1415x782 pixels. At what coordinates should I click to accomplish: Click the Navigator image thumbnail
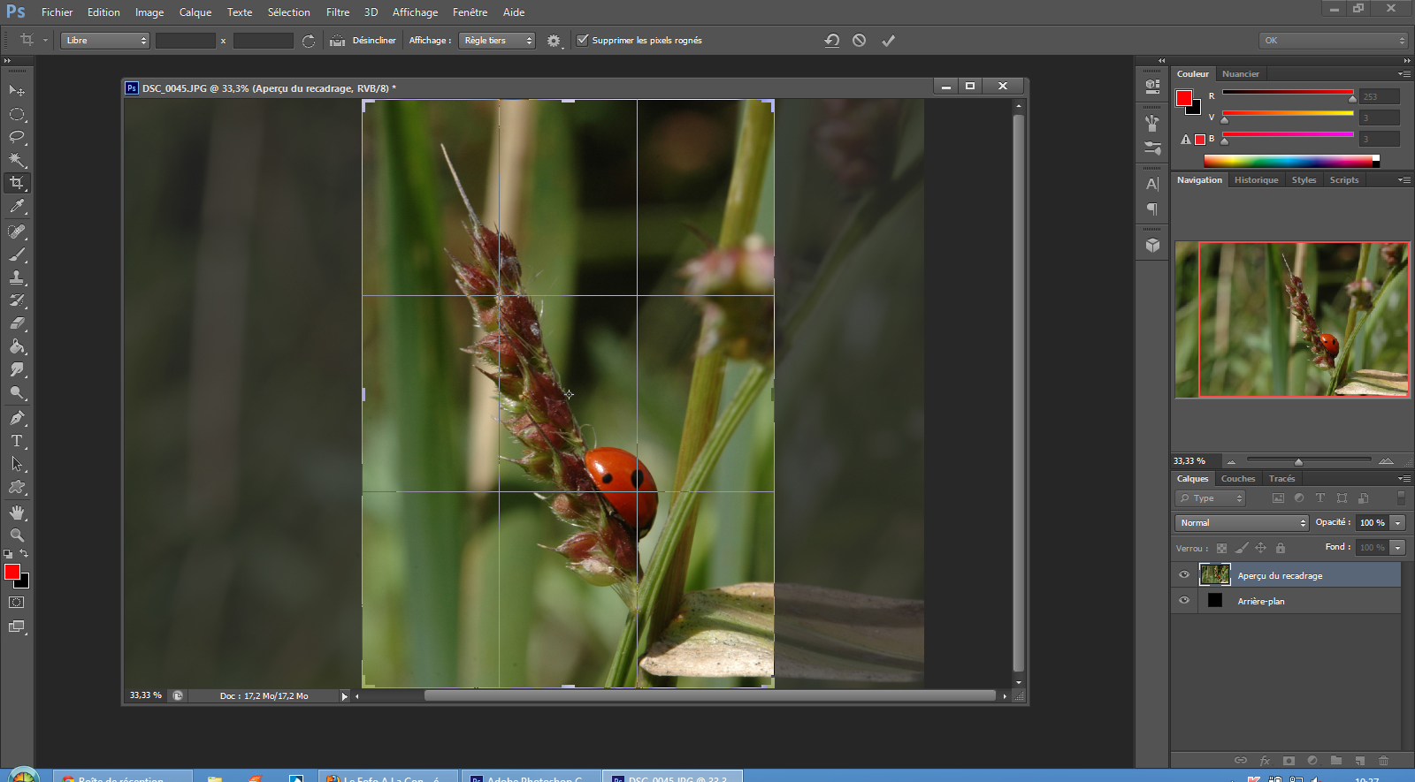[1292, 320]
